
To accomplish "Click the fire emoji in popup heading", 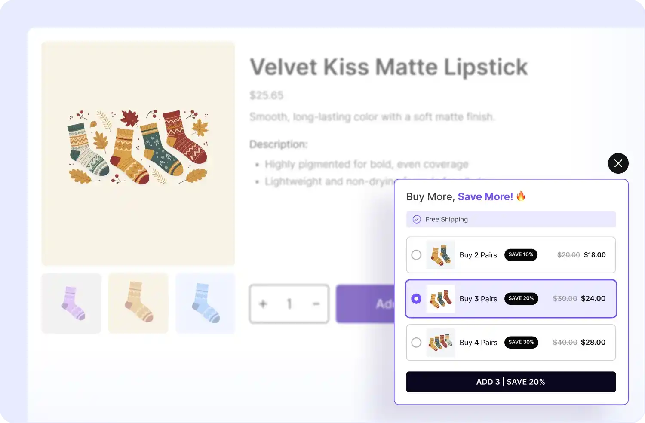I will (521, 196).
